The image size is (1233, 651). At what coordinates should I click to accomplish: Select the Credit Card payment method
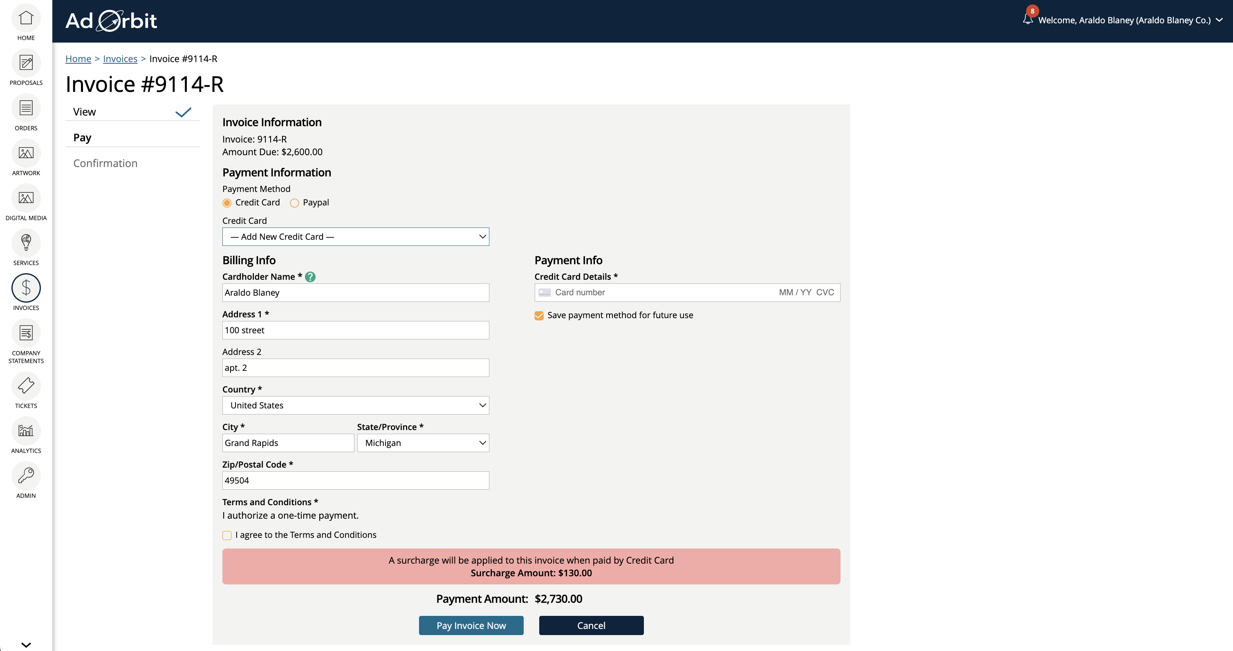(227, 203)
